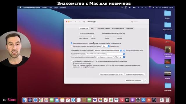The height and width of the screenshot is (104, 186).
Task: Open Google Chrome from the Dock
Action: pyautogui.click(x=41, y=100)
